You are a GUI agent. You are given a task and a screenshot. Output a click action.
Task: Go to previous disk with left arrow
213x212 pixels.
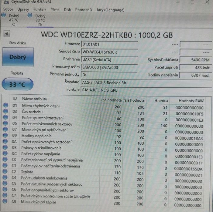point(7,34)
